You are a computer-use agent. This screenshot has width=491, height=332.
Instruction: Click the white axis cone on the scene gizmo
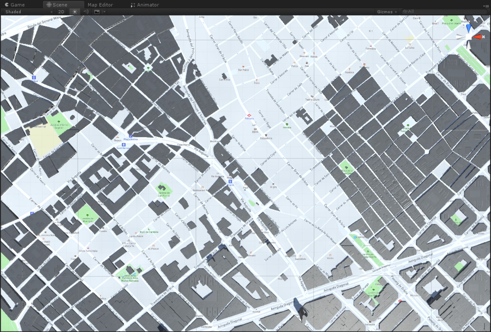click(469, 46)
